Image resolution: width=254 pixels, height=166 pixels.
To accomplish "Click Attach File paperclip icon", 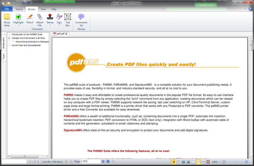I will click(40, 20).
